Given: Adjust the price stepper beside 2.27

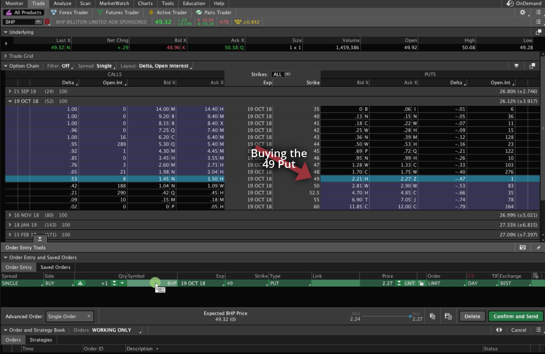Looking at the screenshot, I should click(399, 283).
